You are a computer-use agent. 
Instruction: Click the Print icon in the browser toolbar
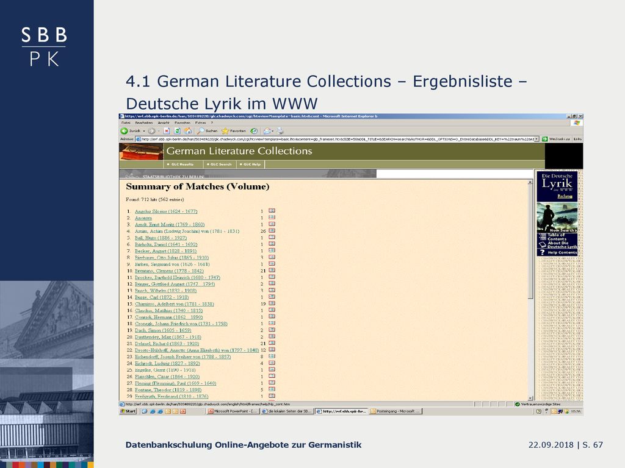280,131
